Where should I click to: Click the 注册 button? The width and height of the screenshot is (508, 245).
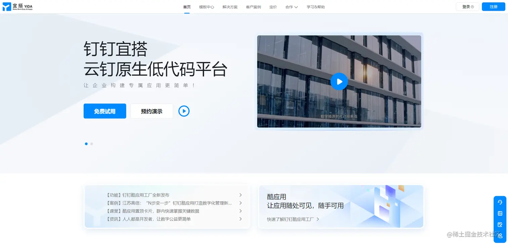(494, 7)
